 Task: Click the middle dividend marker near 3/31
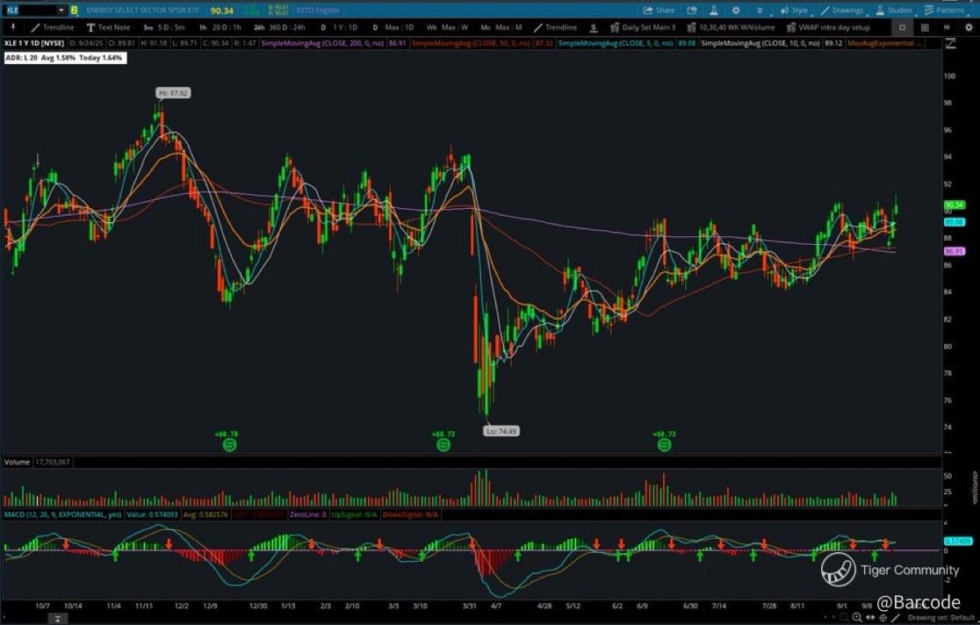(x=443, y=444)
